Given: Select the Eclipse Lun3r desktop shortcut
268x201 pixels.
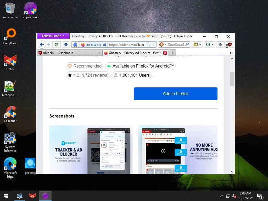Looking at the screenshot, I should click(31, 11).
